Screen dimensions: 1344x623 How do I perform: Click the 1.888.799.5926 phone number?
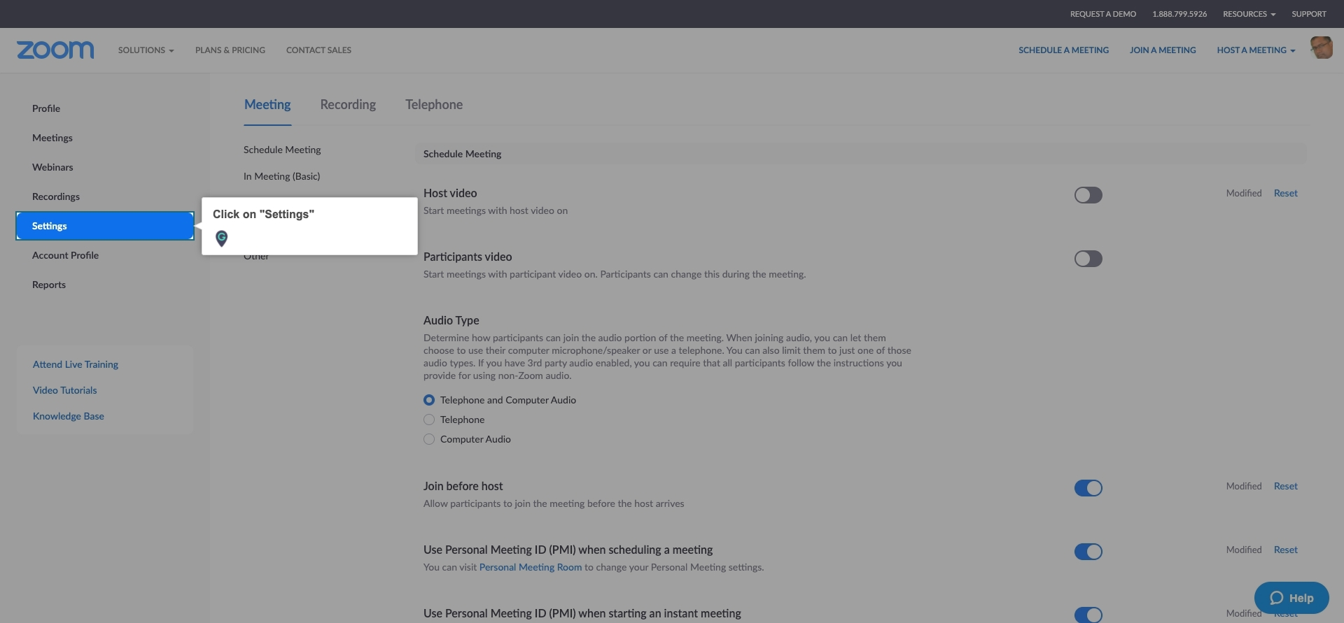1179,14
